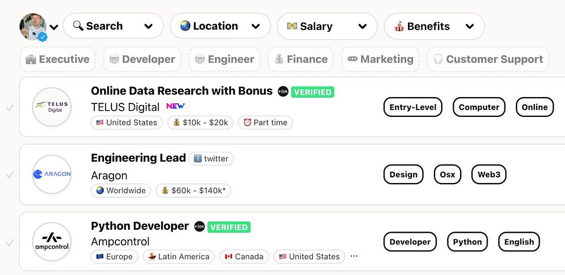Screen dimensions: 565x275
Task: Click the Python tag button
Action: click(x=467, y=242)
